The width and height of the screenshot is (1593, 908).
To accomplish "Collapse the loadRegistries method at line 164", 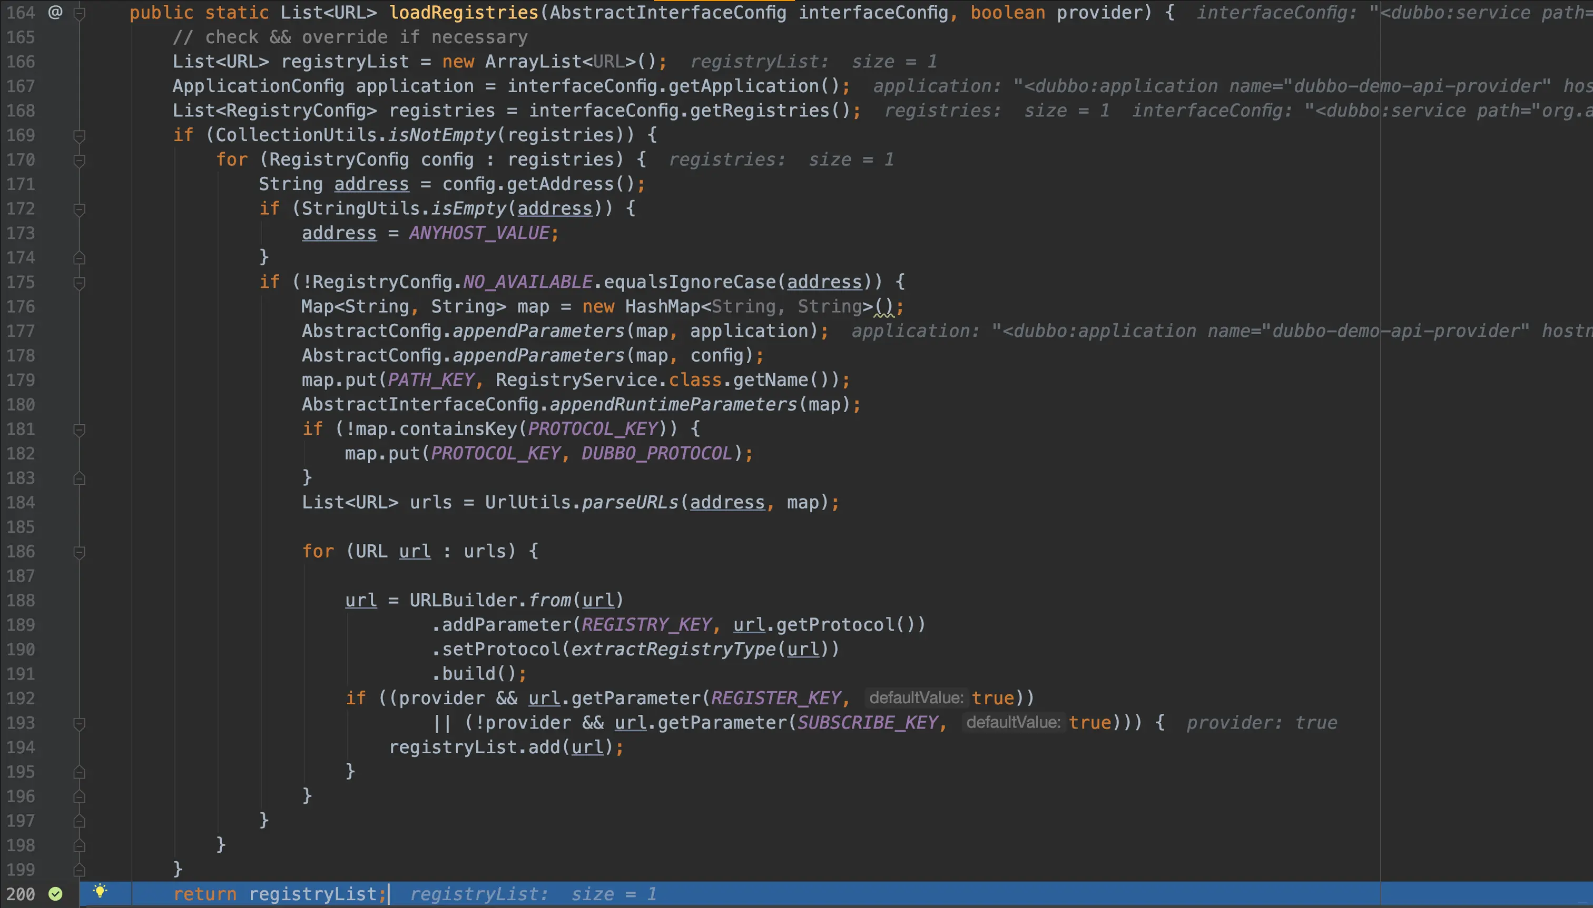I will click(x=79, y=13).
